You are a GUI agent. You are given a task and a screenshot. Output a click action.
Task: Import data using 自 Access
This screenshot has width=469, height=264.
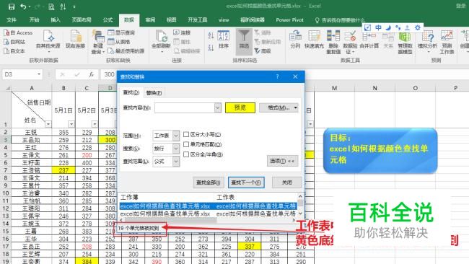(18, 32)
